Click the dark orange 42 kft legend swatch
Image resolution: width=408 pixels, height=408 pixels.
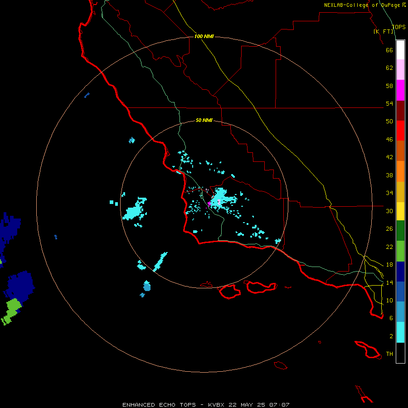tap(400, 151)
